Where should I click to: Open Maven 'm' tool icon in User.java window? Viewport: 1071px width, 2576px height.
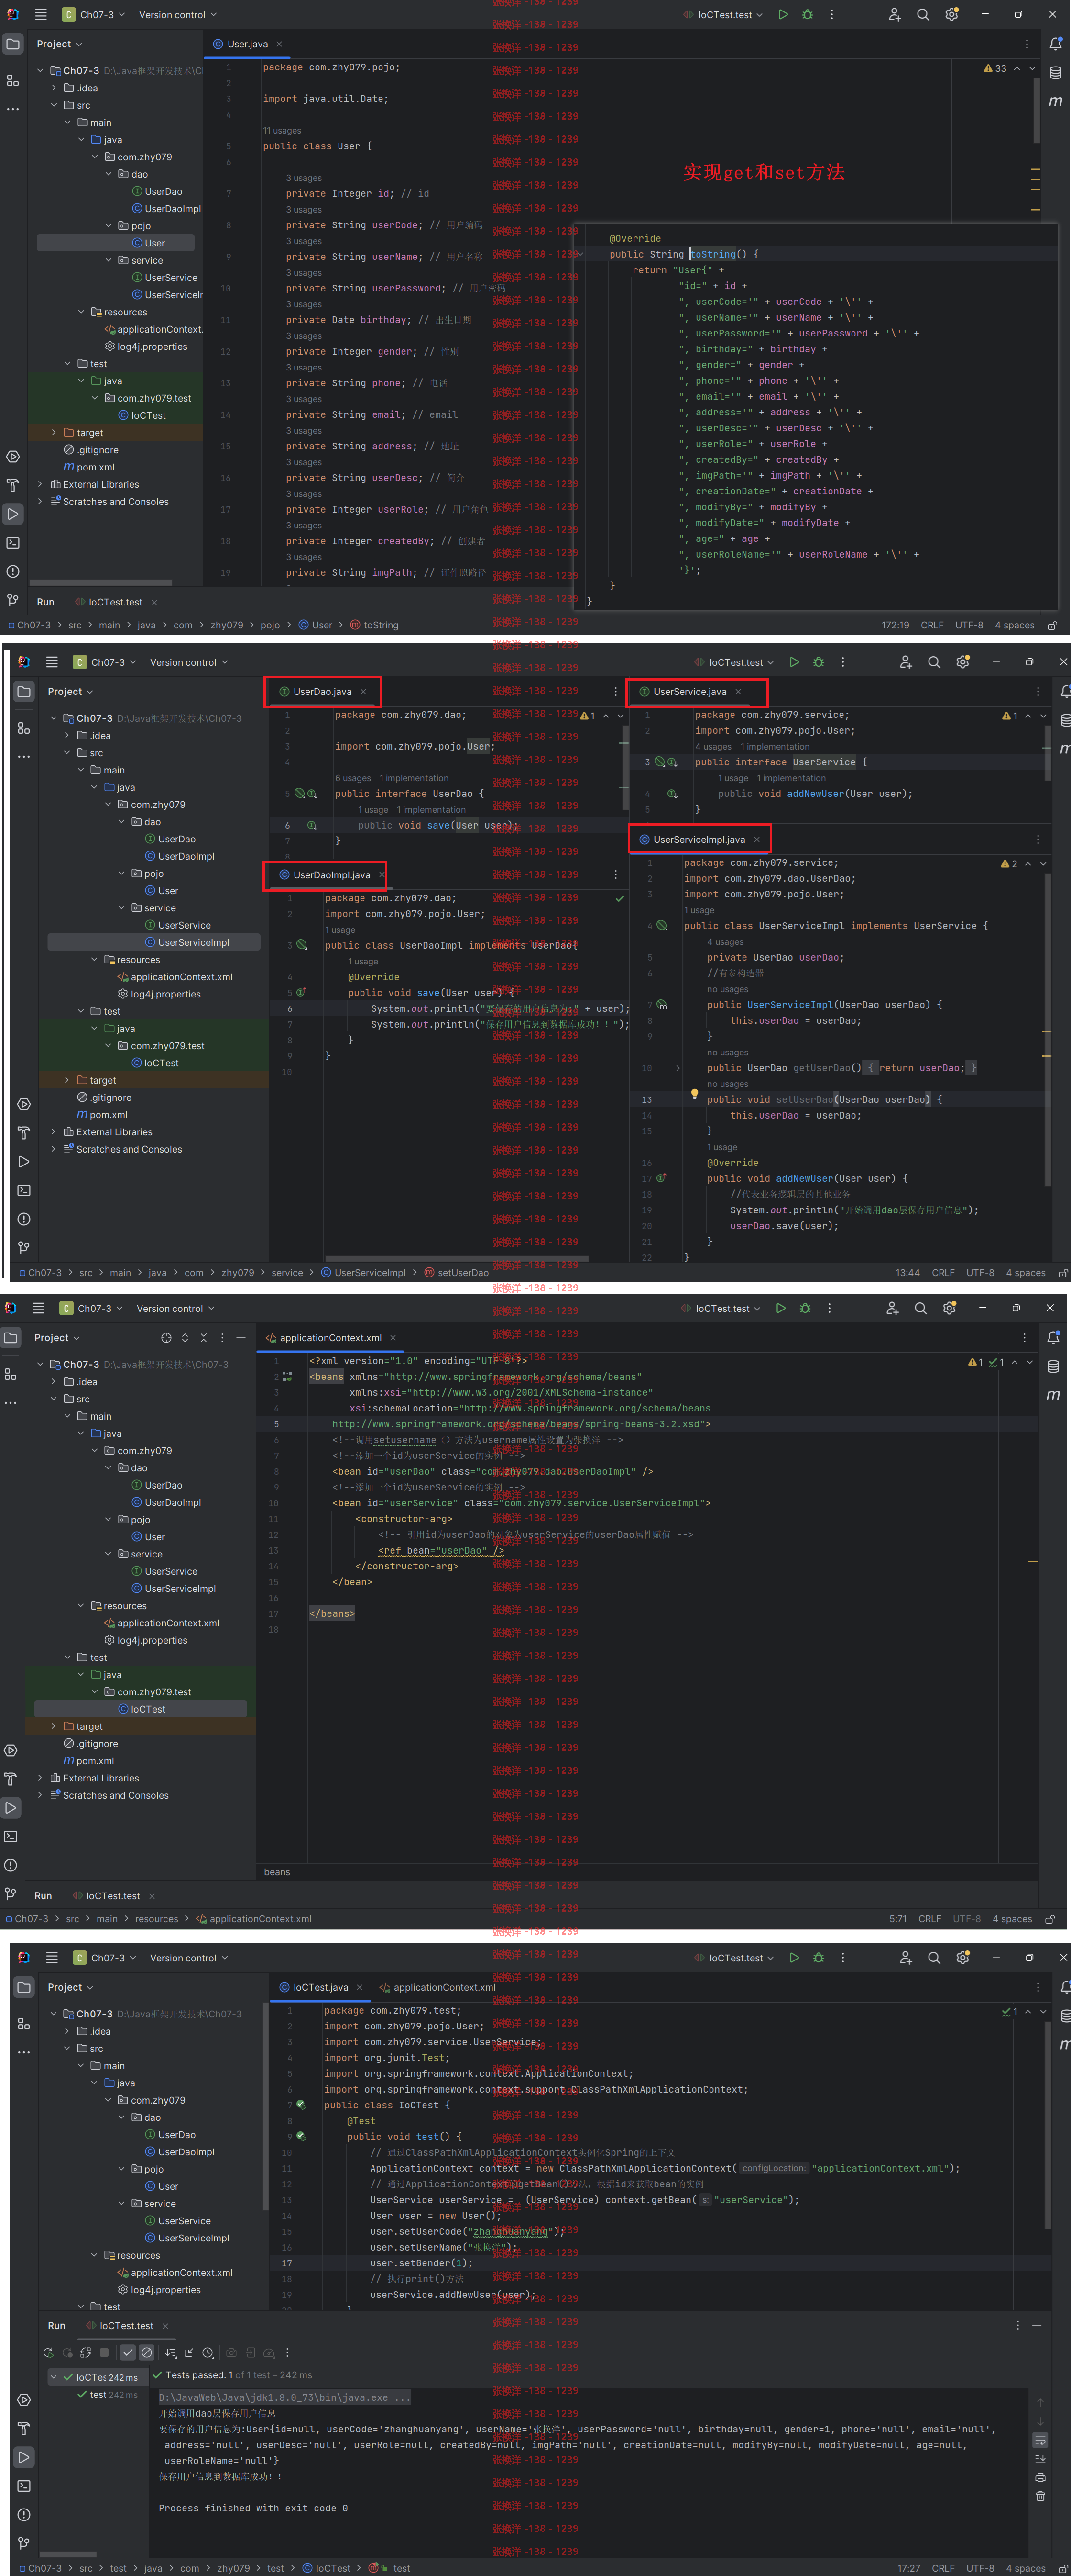[1055, 101]
